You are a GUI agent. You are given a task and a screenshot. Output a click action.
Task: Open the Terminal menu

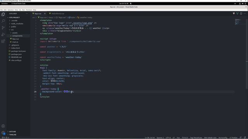[29, 10]
